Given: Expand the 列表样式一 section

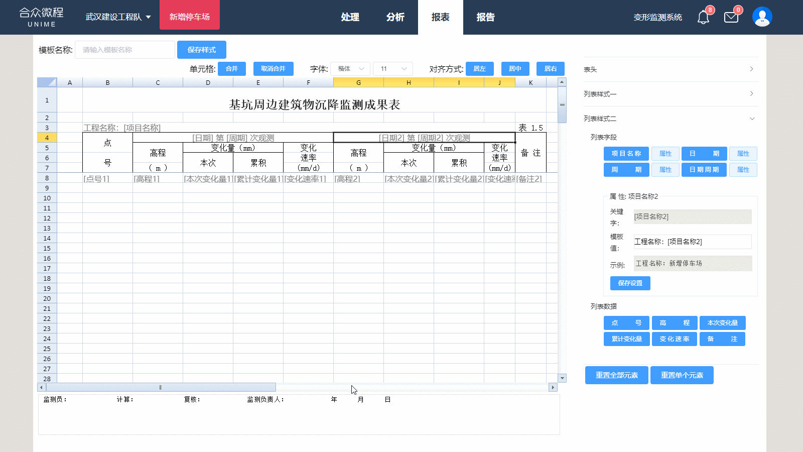Looking at the screenshot, I should [671, 94].
